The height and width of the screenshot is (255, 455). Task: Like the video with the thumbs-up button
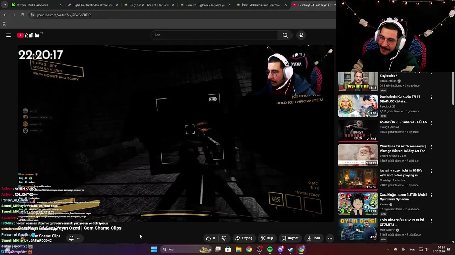point(210,238)
